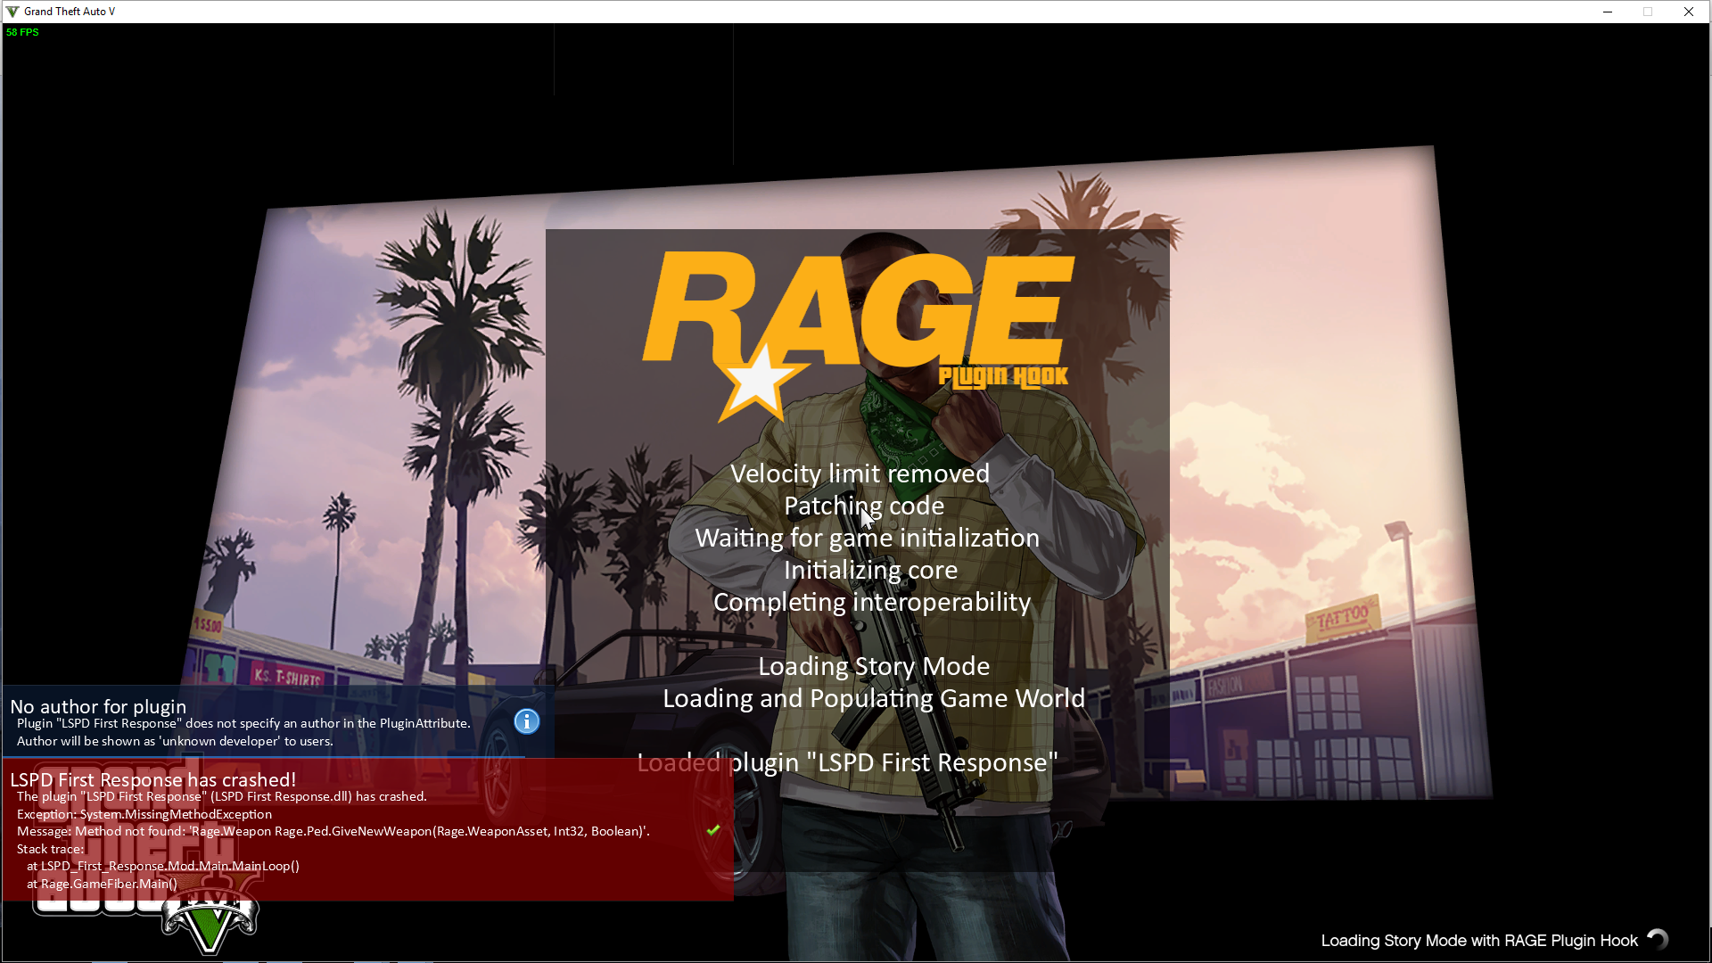The width and height of the screenshot is (1712, 963).
Task: Click the 'No author for plugin' notification title
Action: [x=98, y=706]
